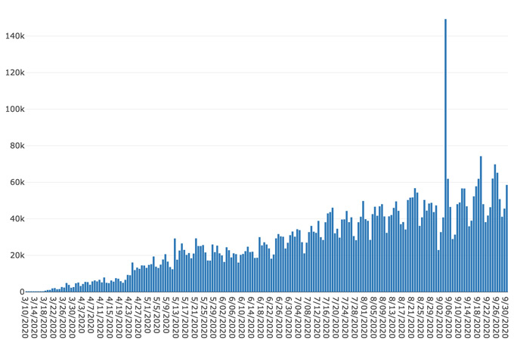Click the 7/04/2020 date label
This screenshot has height=346, width=514.
point(299,317)
